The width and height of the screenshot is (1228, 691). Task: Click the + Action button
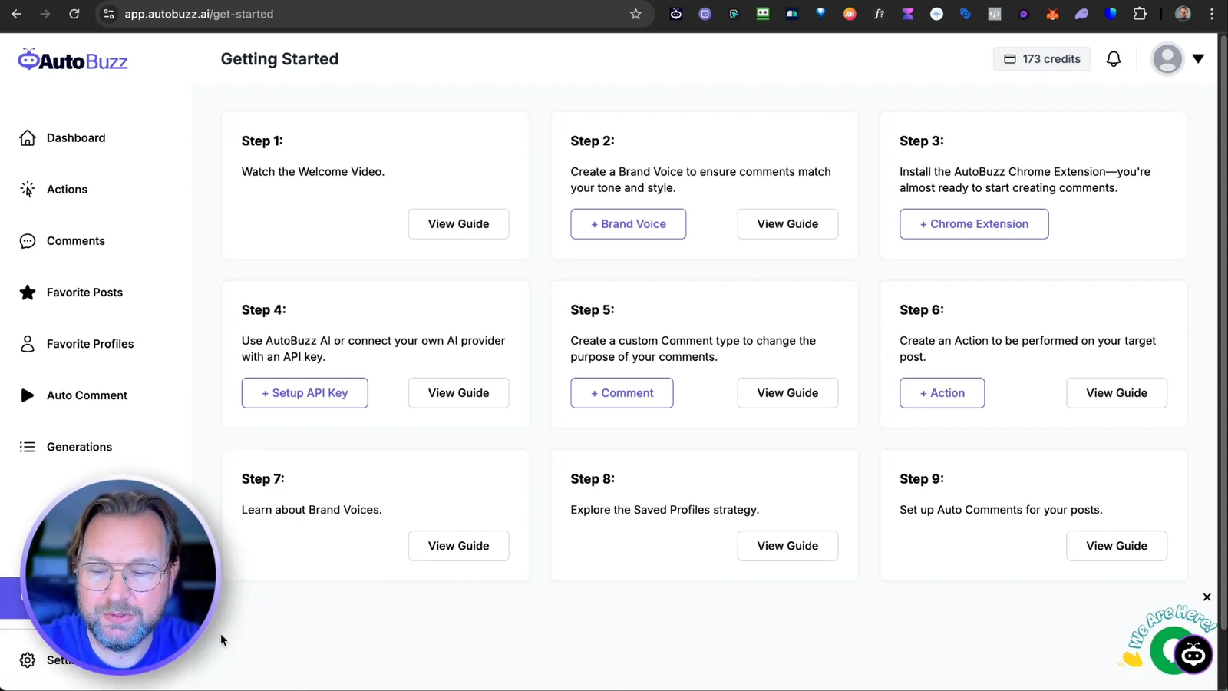[x=942, y=393]
